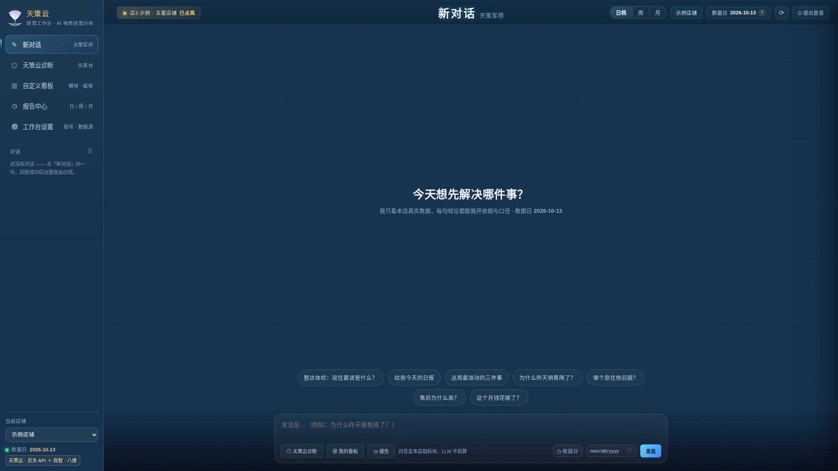Screen dimensions: 838x471
Task: Choose suggestion 这周最该动的三件事
Action: click(x=477, y=377)
